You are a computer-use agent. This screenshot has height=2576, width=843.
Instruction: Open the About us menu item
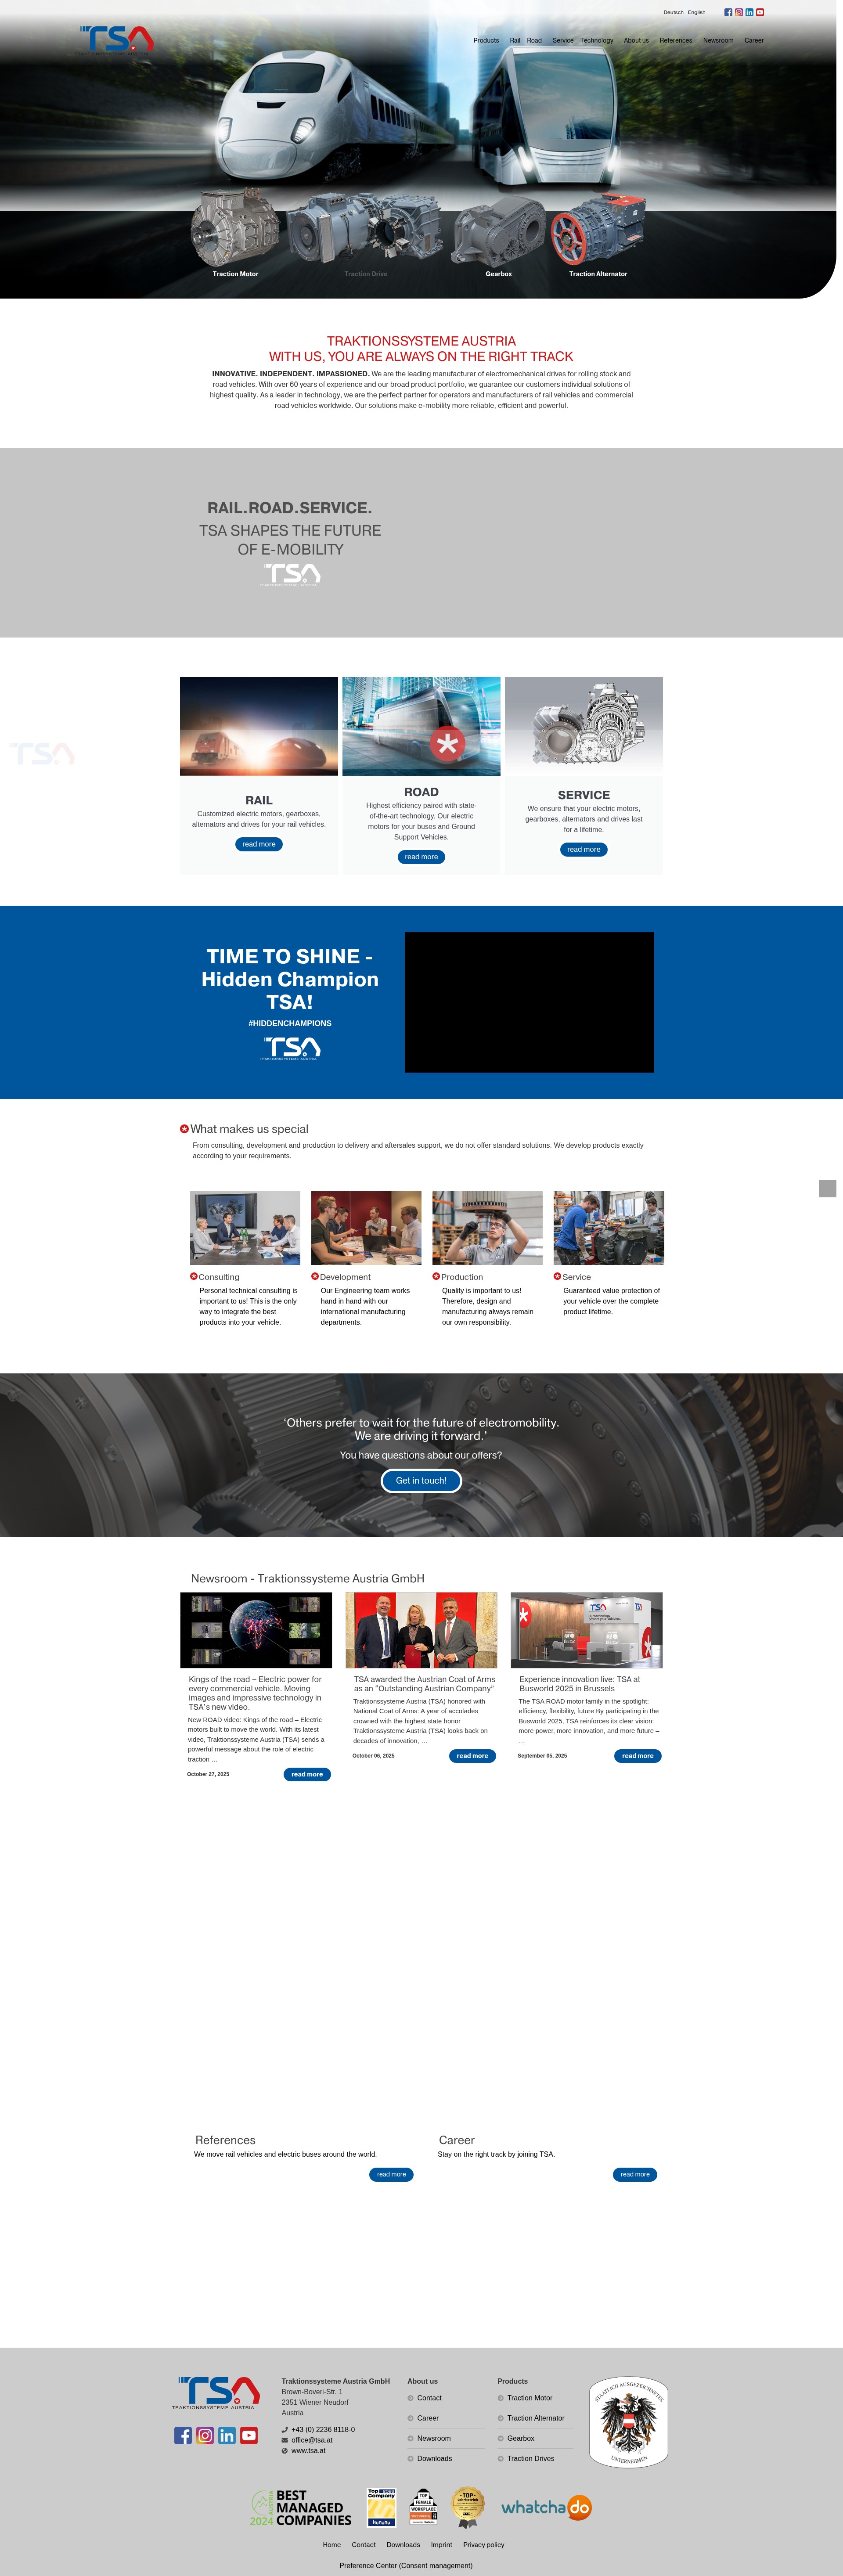636,40
